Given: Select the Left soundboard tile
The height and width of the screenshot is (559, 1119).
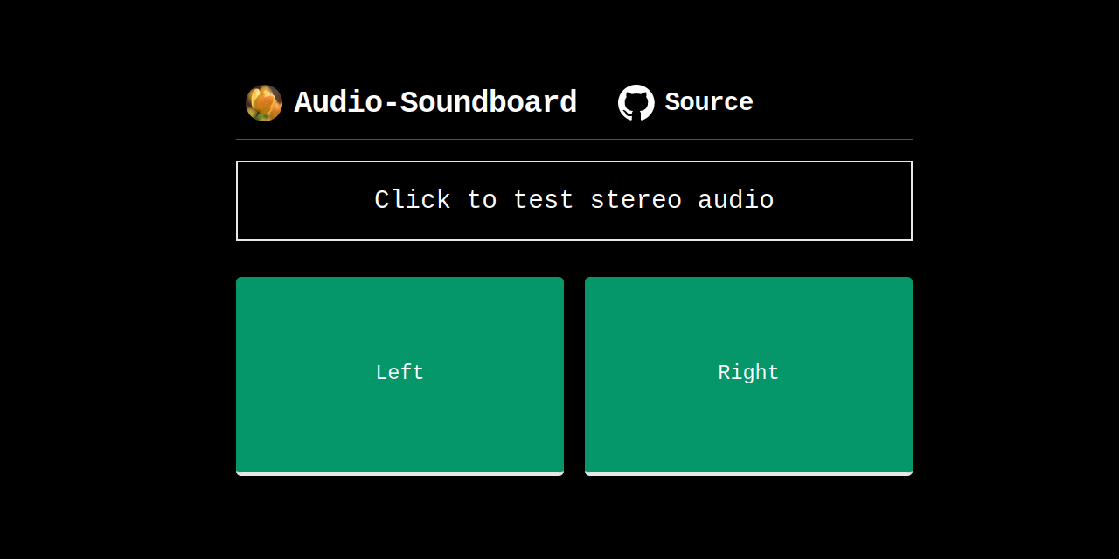Looking at the screenshot, I should (400, 374).
